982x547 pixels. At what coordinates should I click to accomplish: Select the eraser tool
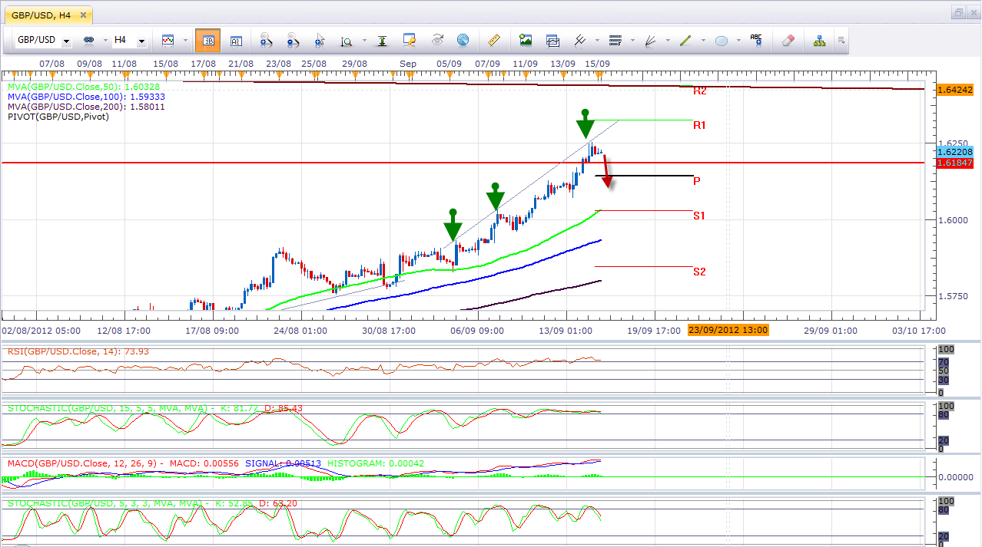click(788, 40)
